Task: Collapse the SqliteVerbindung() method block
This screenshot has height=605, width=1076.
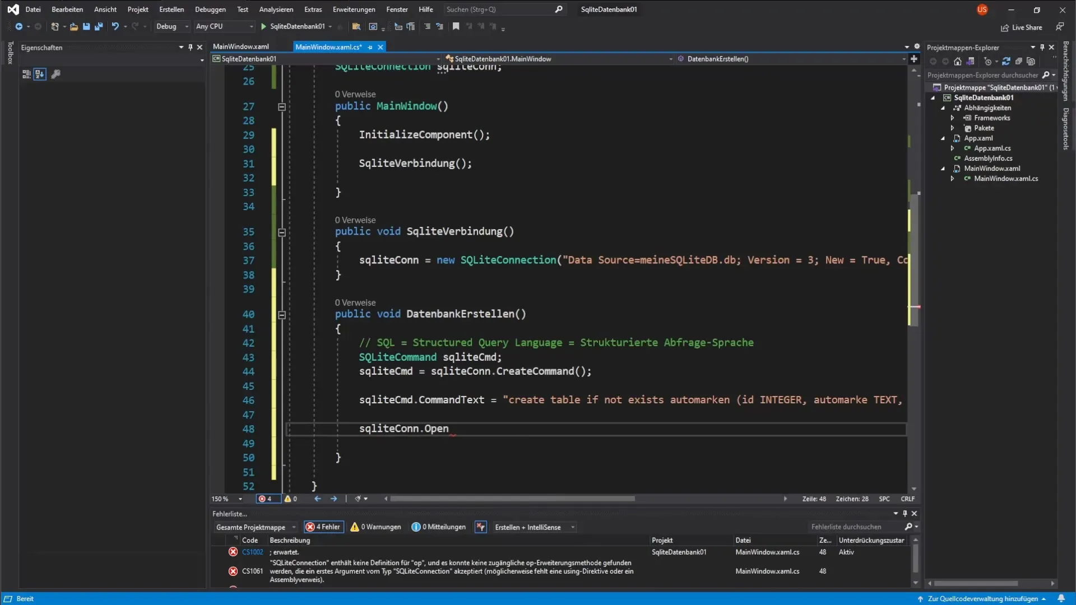Action: [282, 232]
